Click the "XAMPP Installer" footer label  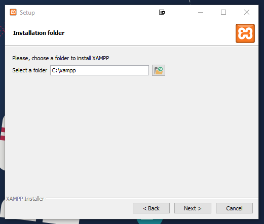click(25, 199)
